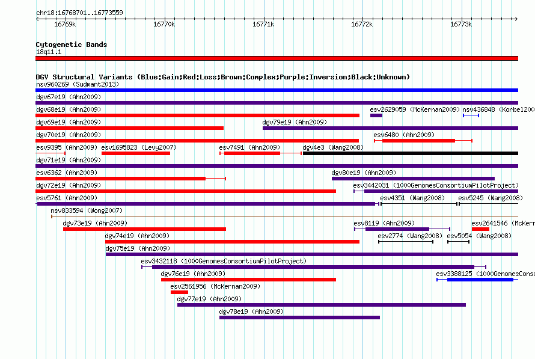Select the dgv67e19 (Ahn2009) variant label

click(69, 97)
